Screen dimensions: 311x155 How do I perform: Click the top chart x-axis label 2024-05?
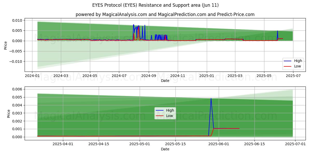tap(90, 76)
